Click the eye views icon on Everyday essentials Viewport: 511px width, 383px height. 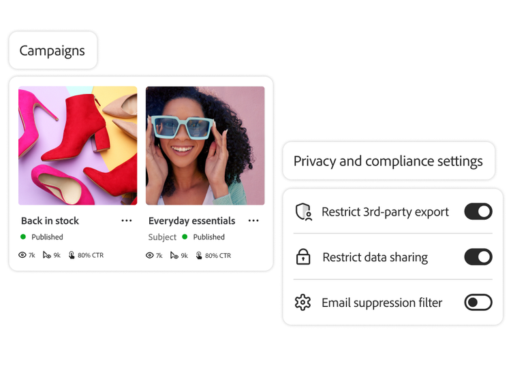(150, 255)
